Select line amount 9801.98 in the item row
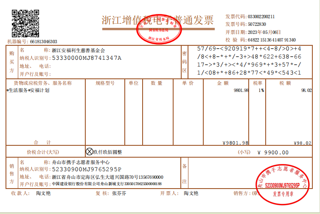The height and width of the screenshot is (214, 320). pos(241,90)
